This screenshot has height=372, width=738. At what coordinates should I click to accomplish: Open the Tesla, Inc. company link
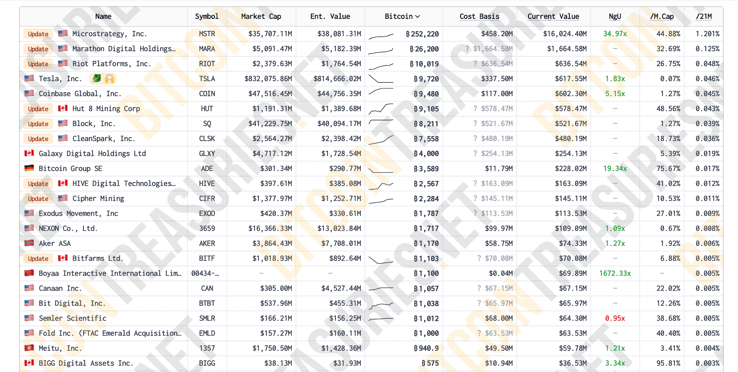click(60, 79)
